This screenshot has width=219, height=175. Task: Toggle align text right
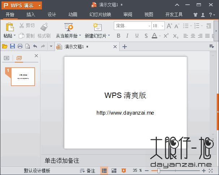click(200, 36)
